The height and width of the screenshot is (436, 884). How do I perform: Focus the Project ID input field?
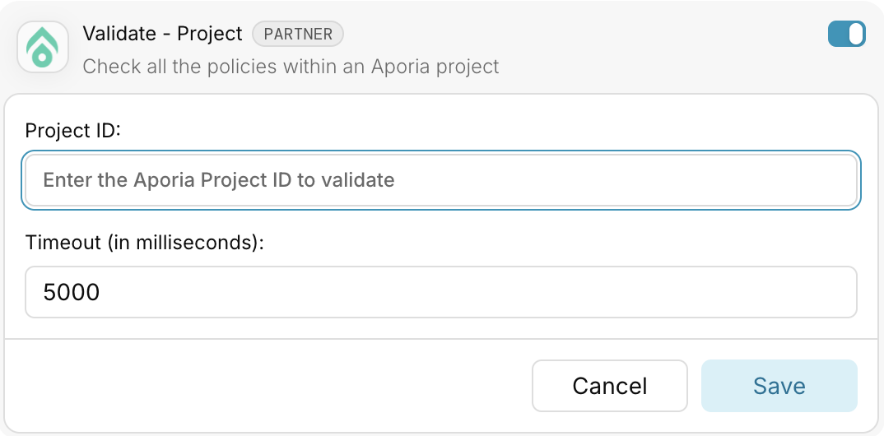click(x=441, y=180)
